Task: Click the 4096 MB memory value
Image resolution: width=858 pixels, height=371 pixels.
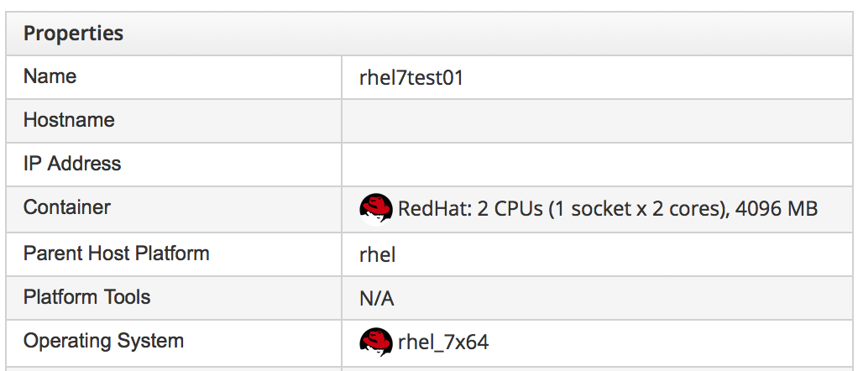Action: [x=777, y=208]
